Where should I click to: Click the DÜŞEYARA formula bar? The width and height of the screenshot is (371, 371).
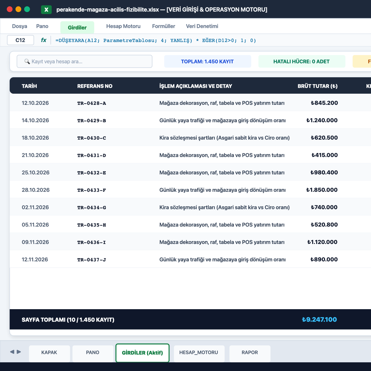(156, 41)
